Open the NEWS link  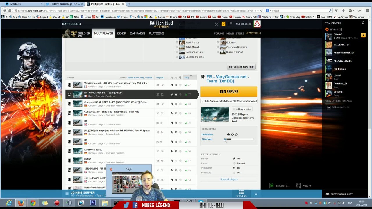coord(230,33)
